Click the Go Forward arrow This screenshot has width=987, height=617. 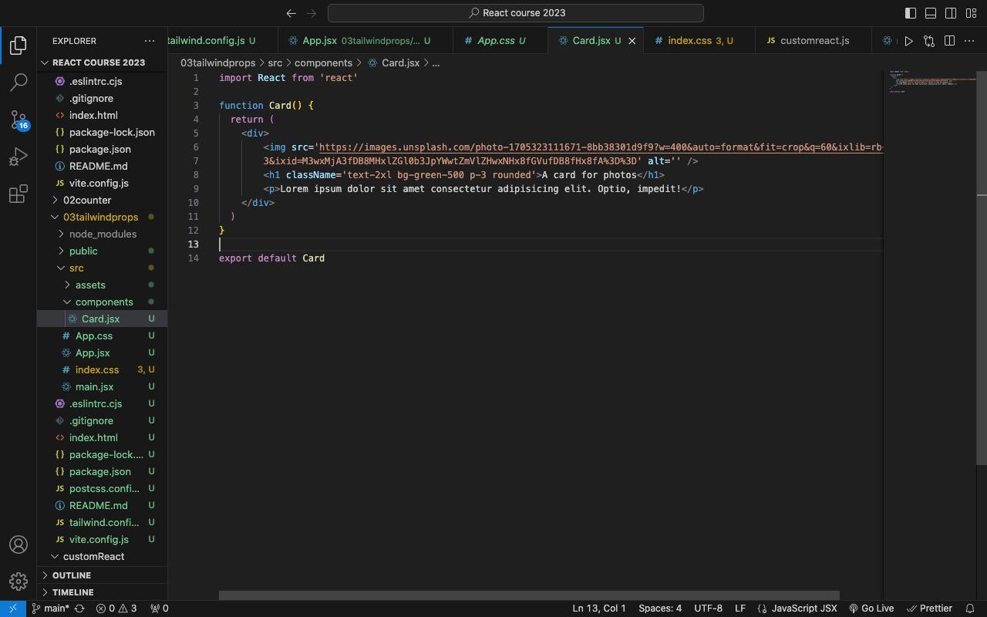[312, 13]
